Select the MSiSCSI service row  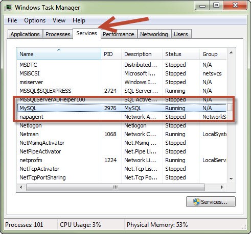coord(122,73)
